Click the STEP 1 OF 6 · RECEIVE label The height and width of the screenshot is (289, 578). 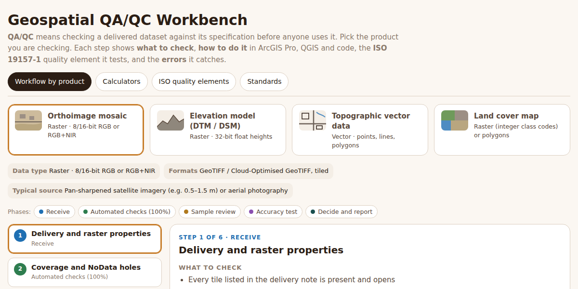click(x=220, y=237)
